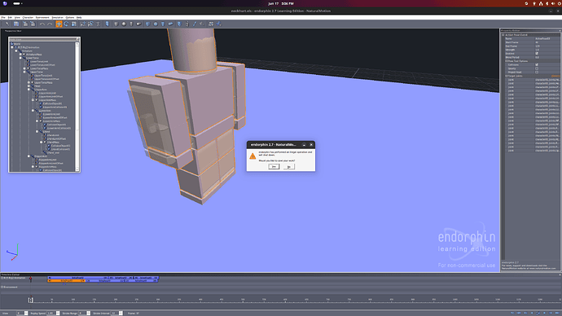The width and height of the screenshot is (562, 316).
Task: Click the Redo arrow icon
Action: [x=50, y=24]
